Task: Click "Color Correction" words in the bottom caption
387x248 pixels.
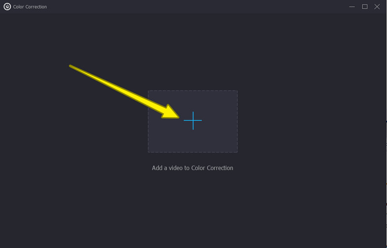Action: [x=212, y=168]
